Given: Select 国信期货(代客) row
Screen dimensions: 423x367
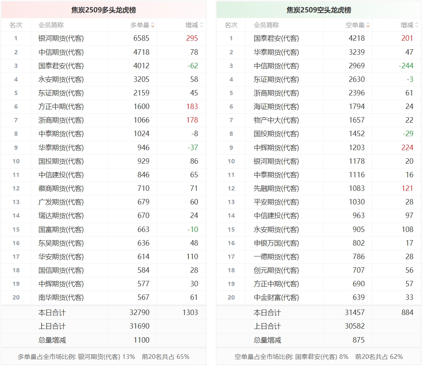Looking at the screenshot, I should (x=104, y=270).
